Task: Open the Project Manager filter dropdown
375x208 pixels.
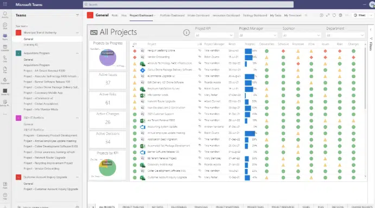Action: click(258, 35)
